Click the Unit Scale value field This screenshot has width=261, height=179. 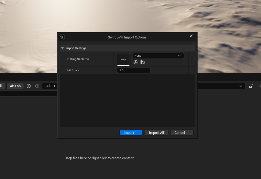click(134, 70)
